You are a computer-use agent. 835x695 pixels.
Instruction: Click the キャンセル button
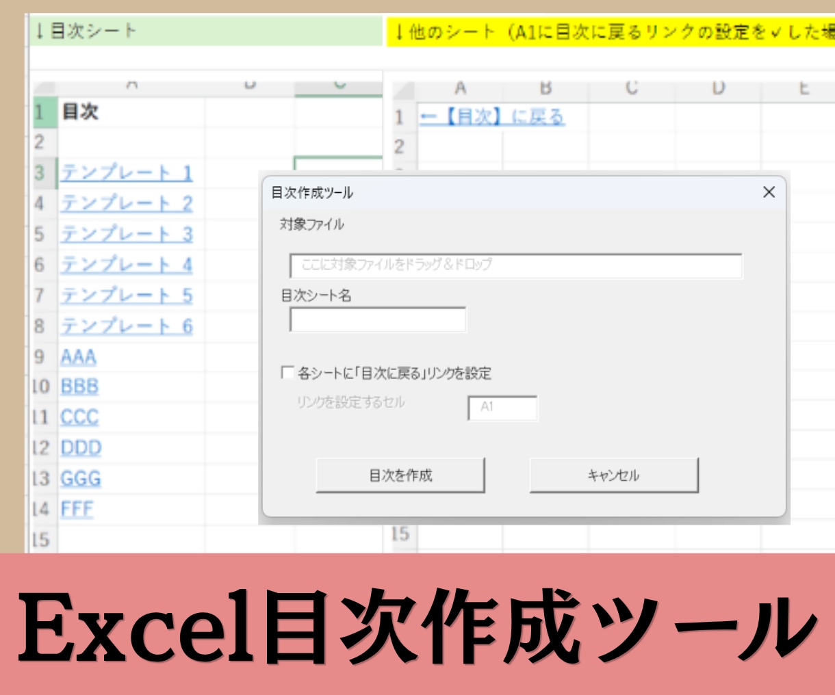coord(614,475)
